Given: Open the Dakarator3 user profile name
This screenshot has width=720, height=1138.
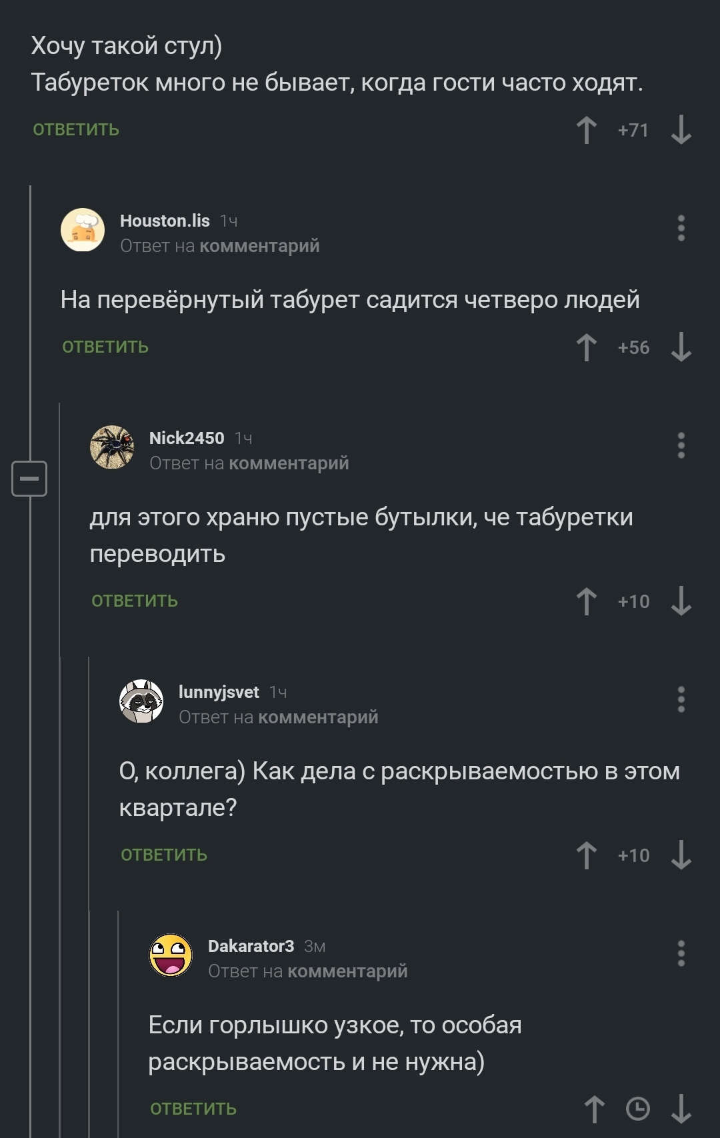Looking at the screenshot, I should click(x=251, y=946).
